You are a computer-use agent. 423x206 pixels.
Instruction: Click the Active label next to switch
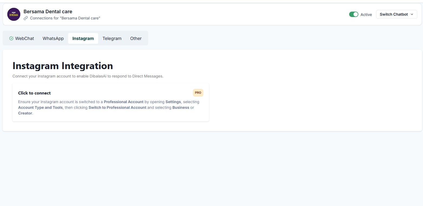[366, 15]
